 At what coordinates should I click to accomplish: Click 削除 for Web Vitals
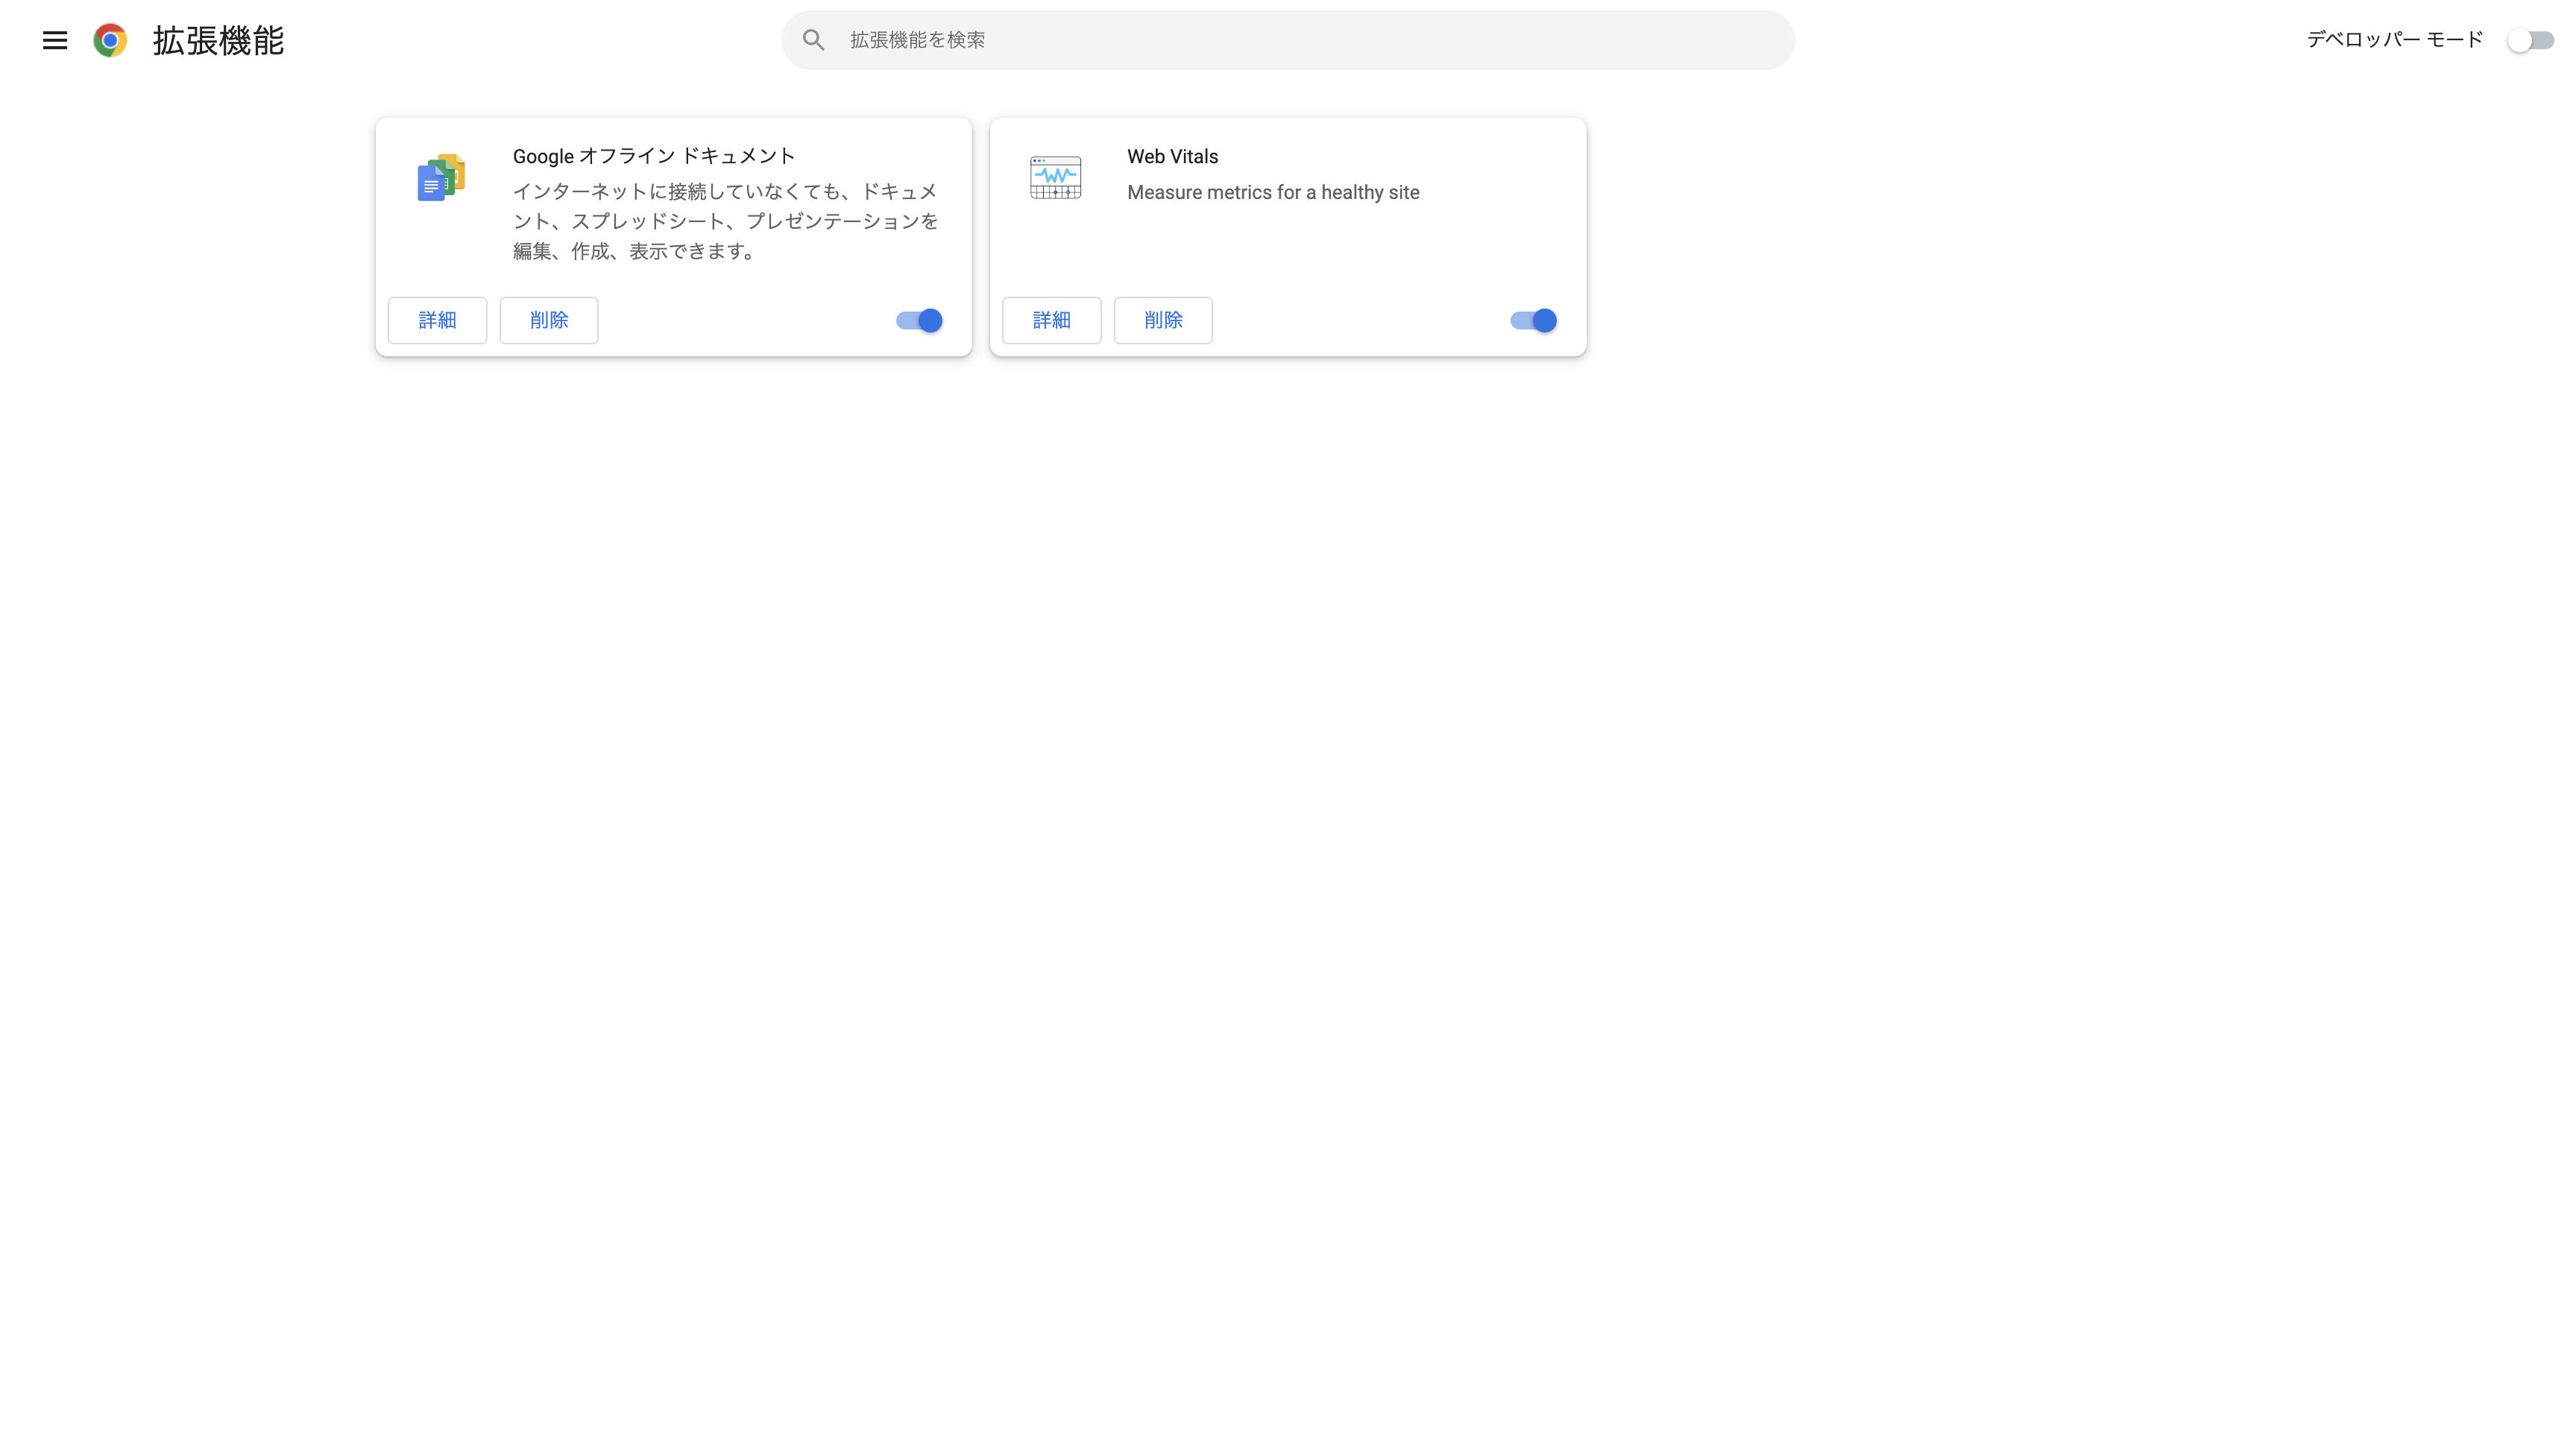click(x=1163, y=320)
